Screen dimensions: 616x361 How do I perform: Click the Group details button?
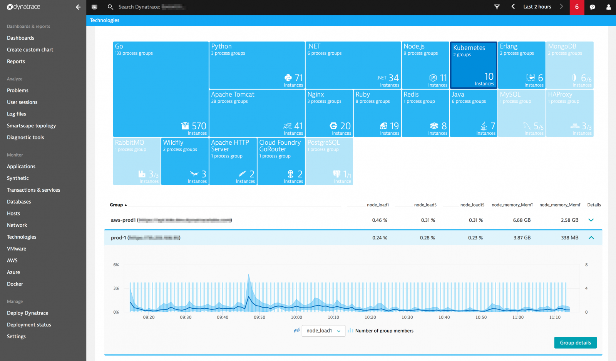(x=575, y=343)
